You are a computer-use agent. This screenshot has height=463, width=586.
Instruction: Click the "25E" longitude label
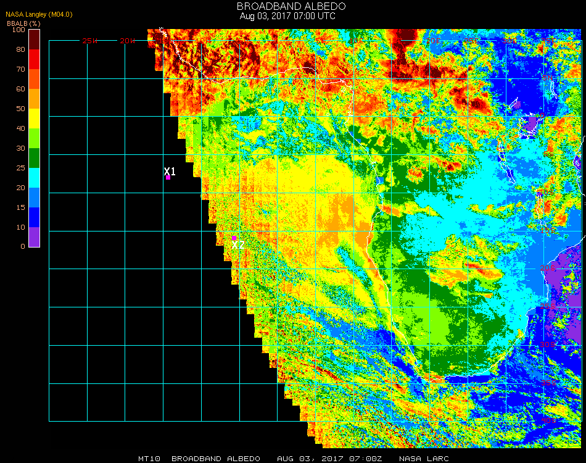pyautogui.click(x=472, y=41)
